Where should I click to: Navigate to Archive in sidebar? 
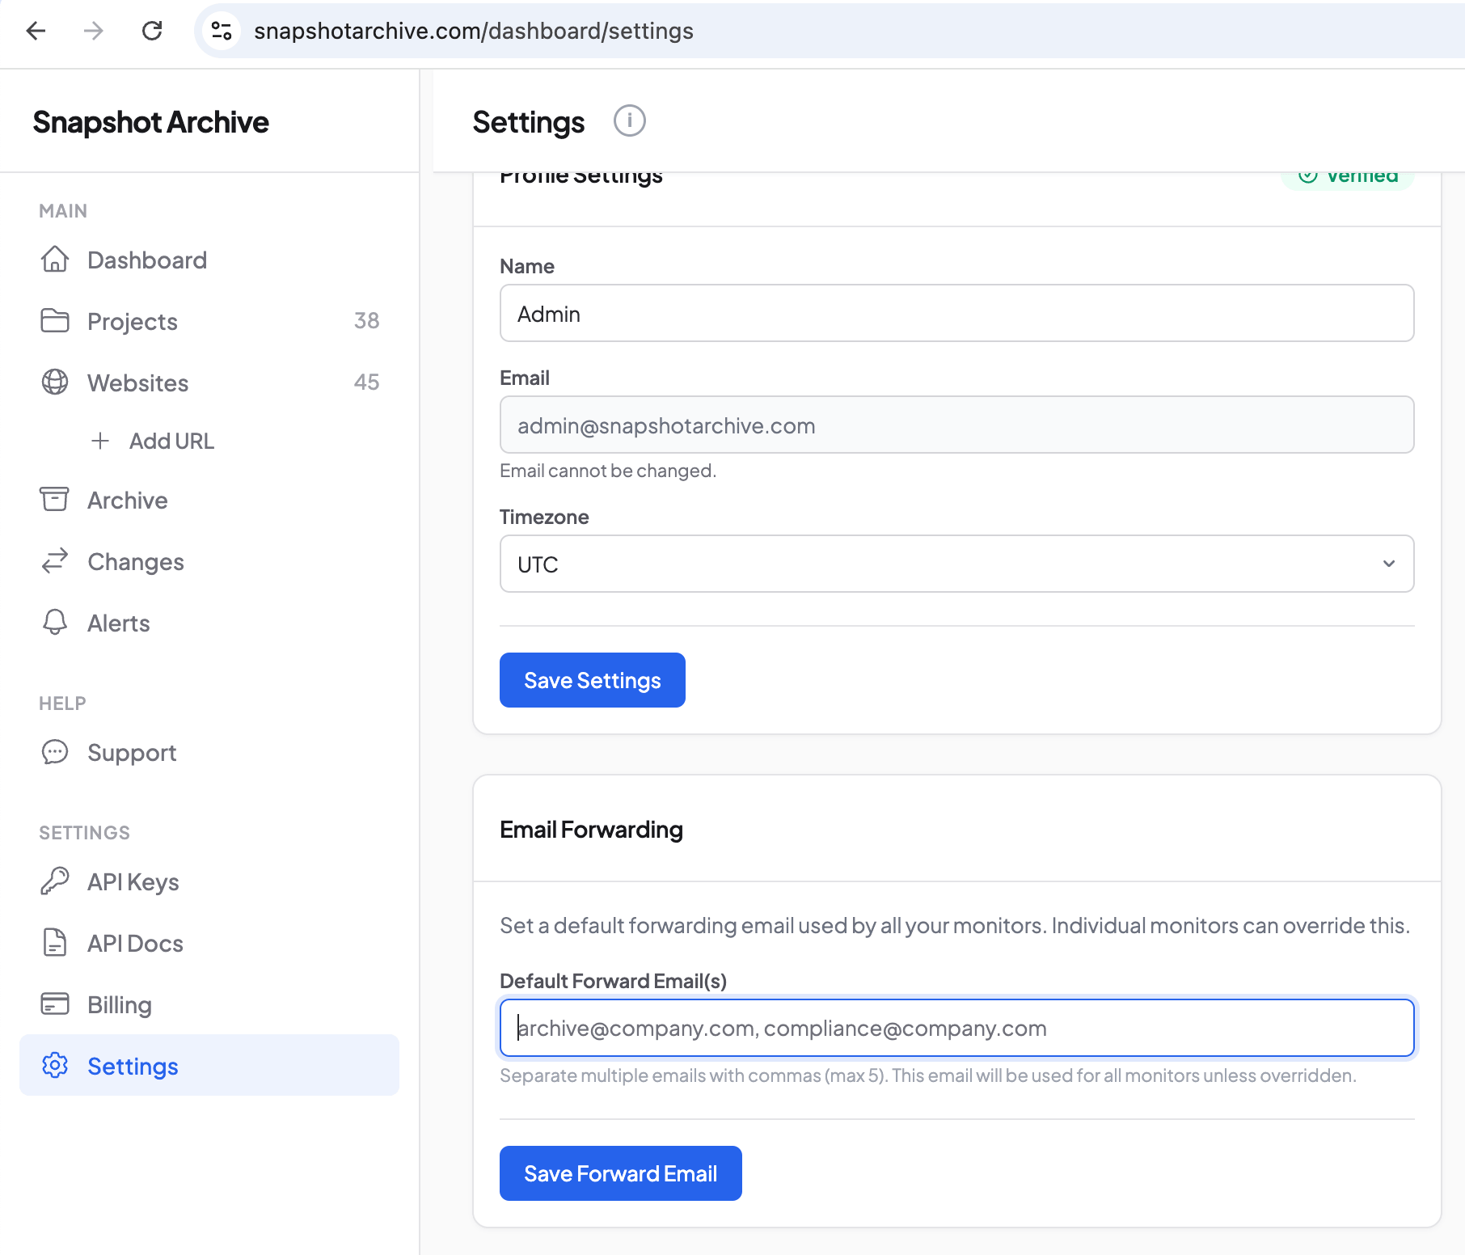click(x=209, y=500)
